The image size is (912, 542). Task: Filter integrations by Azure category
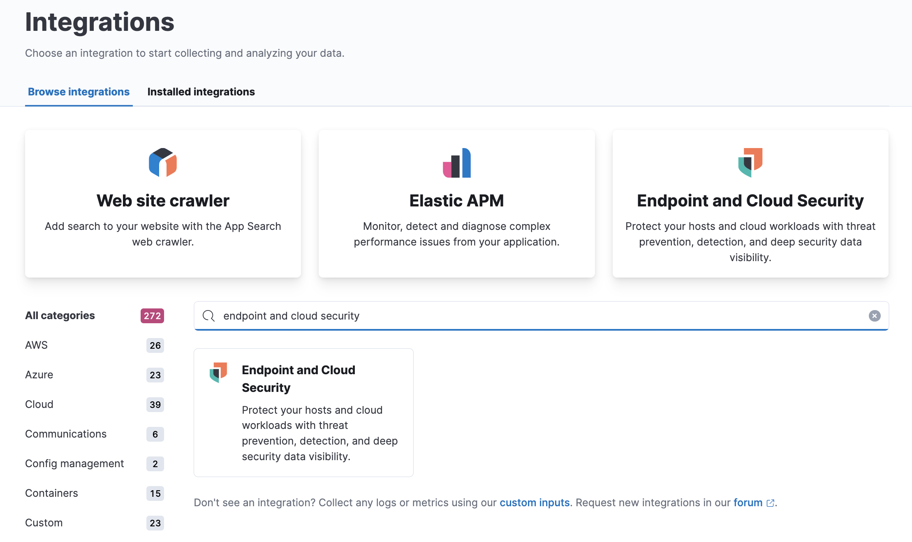[39, 375]
